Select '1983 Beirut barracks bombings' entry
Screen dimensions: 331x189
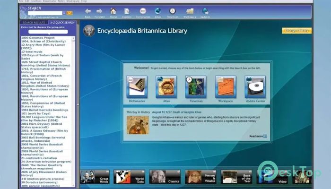(45, 110)
